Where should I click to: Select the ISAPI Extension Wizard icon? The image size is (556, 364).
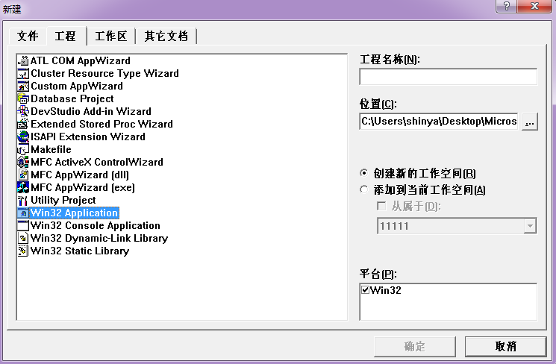[23, 137]
